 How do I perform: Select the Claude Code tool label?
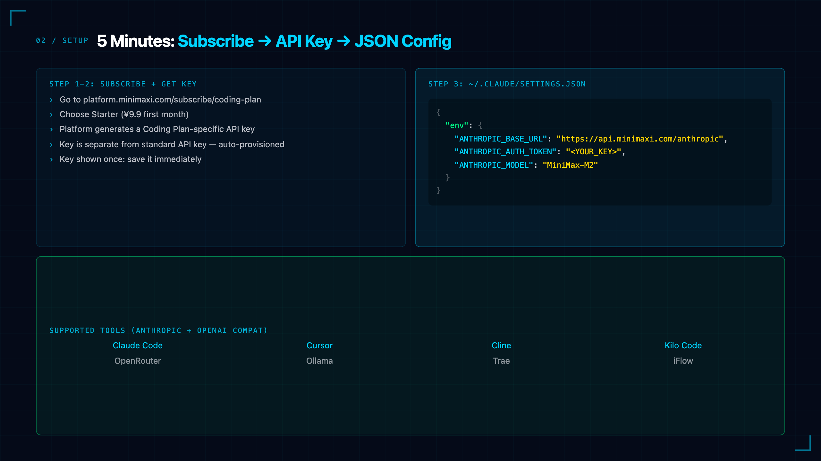[138, 345]
